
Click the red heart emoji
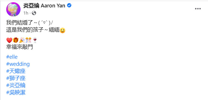tap(9, 40)
